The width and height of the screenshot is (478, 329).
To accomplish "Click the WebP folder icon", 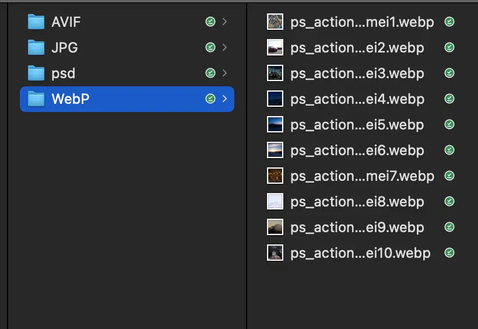I will point(36,99).
